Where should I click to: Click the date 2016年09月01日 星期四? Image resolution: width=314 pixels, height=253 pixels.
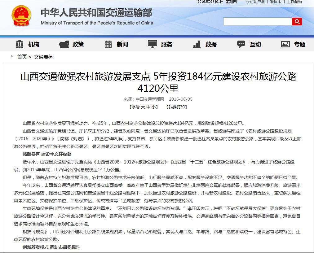217,2
